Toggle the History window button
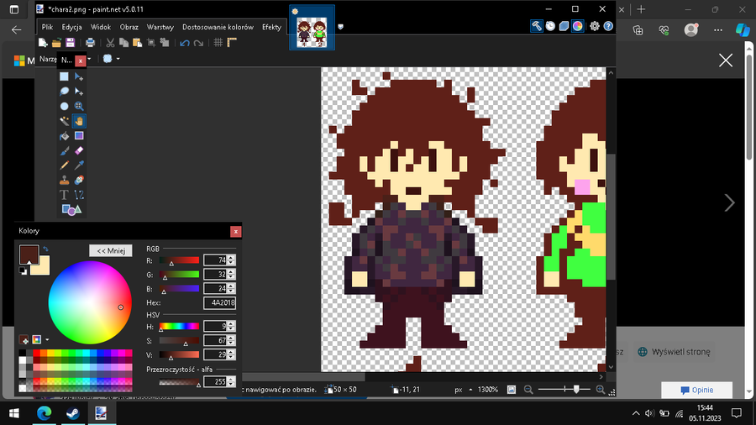The image size is (756, 425). [x=550, y=26]
